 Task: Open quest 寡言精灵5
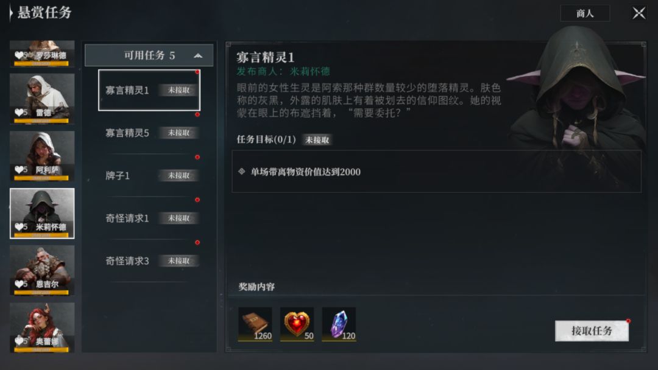(x=149, y=133)
